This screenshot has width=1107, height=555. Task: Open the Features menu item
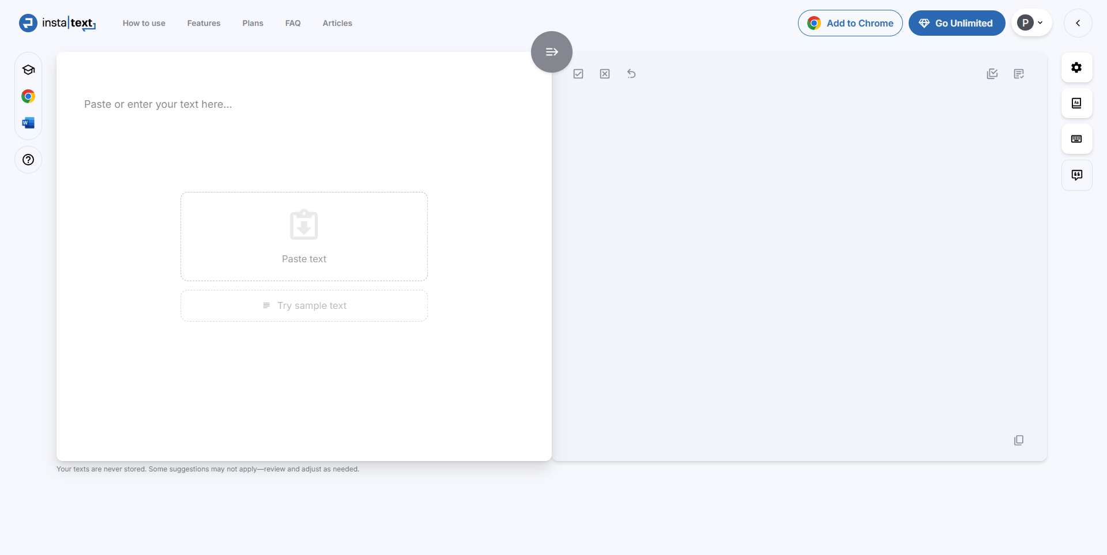tap(204, 23)
